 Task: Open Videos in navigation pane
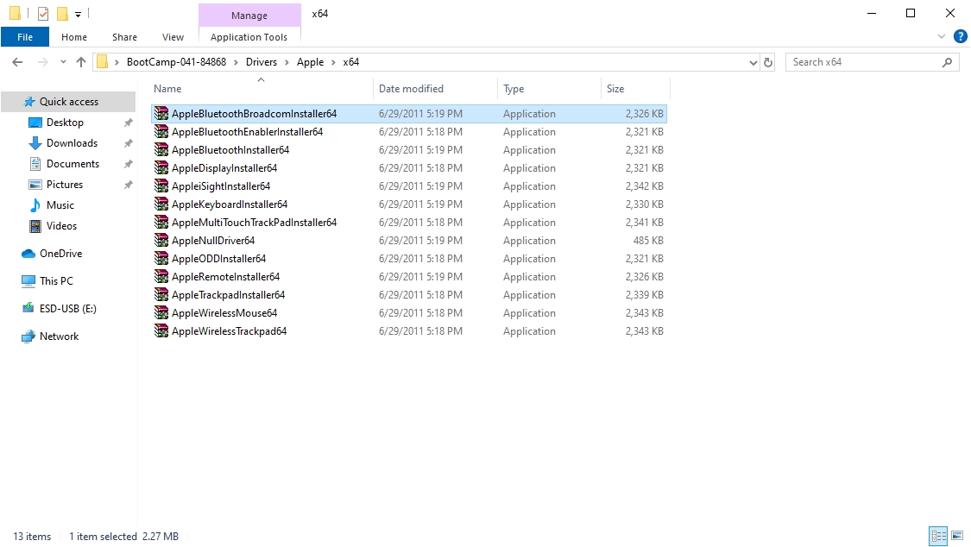coord(61,226)
